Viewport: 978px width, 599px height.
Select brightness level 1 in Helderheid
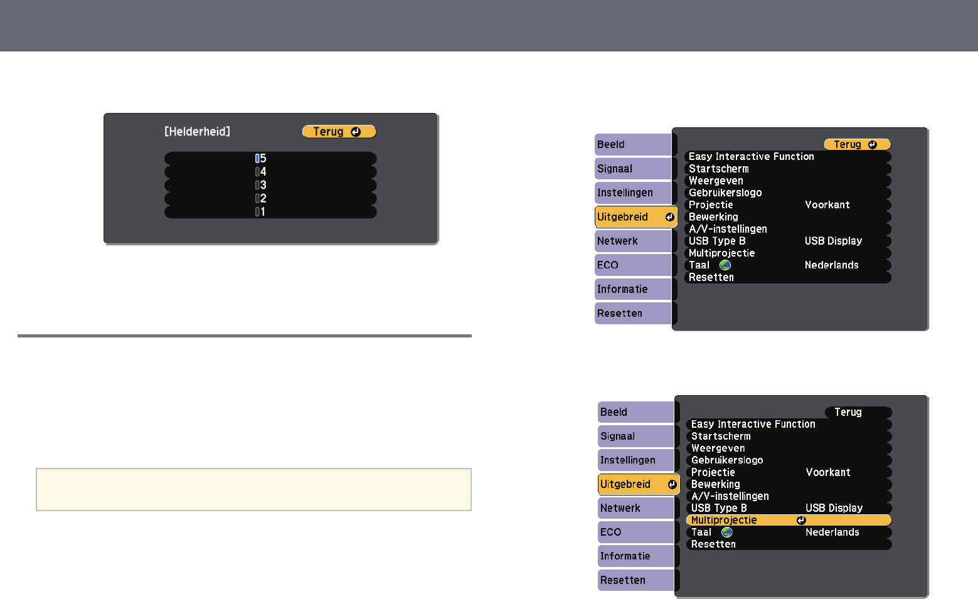point(270,211)
